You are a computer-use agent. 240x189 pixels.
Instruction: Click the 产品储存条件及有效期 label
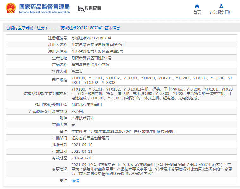(48, 111)
